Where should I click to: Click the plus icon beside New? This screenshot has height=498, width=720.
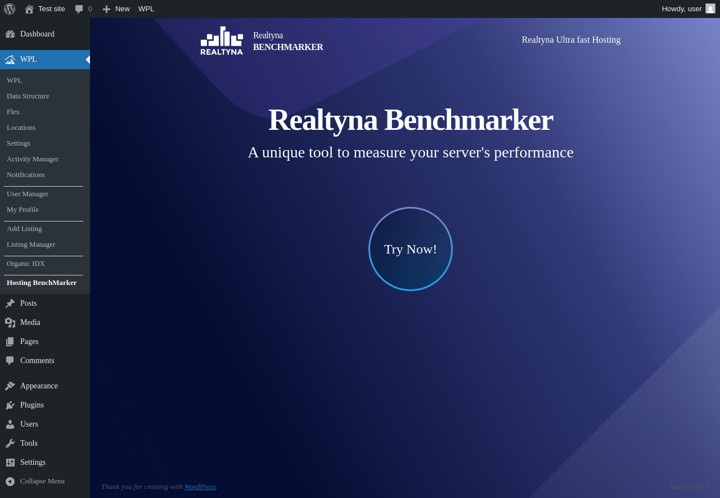(x=106, y=9)
